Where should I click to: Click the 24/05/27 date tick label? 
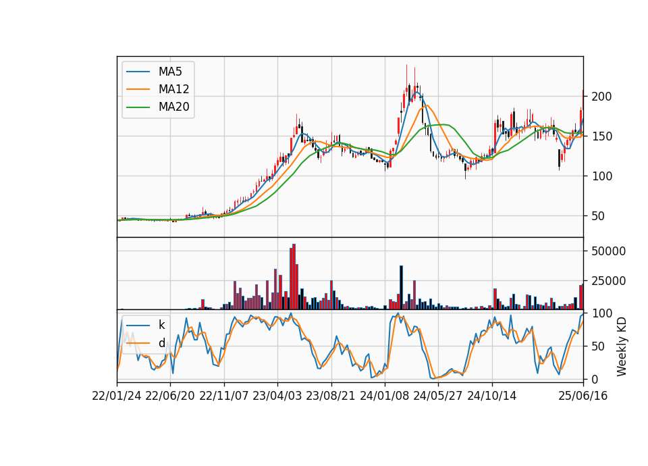tap(437, 396)
